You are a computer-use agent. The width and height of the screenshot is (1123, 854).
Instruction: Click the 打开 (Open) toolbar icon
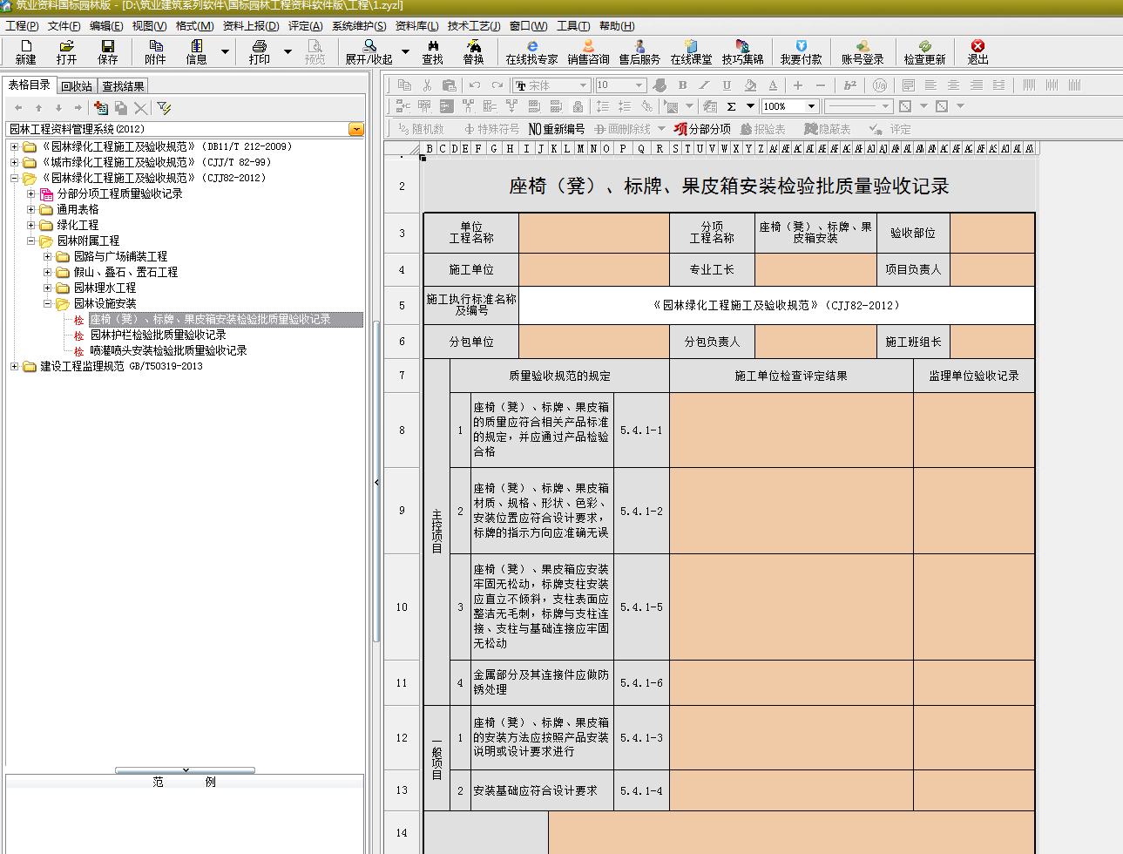coord(66,51)
